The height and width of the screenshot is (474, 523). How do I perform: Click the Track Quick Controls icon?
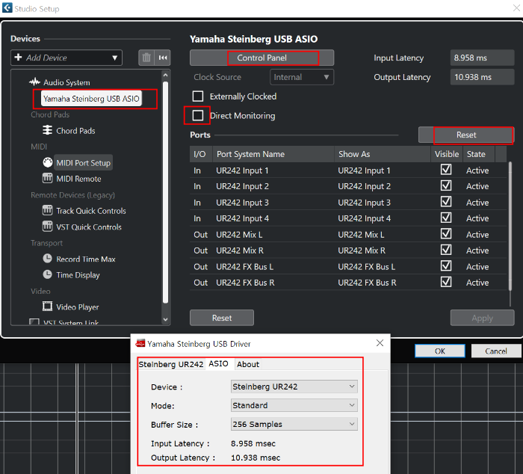click(x=47, y=210)
